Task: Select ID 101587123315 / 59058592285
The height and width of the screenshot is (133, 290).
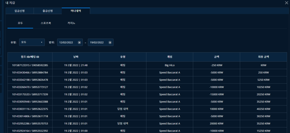Action: [30, 65]
